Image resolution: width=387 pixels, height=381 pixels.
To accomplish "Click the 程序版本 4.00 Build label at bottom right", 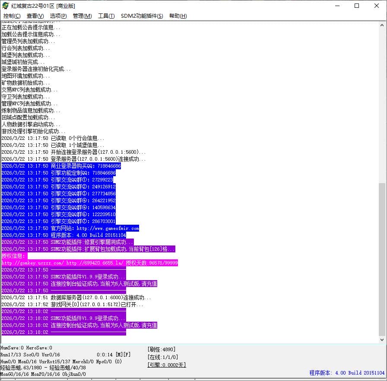I will (347, 373).
